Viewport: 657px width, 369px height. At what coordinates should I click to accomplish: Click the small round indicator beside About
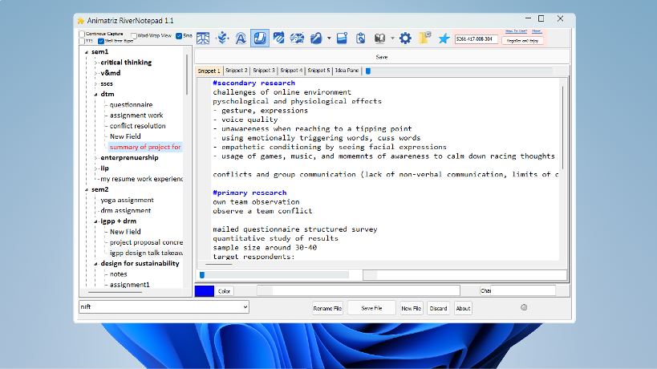click(524, 307)
